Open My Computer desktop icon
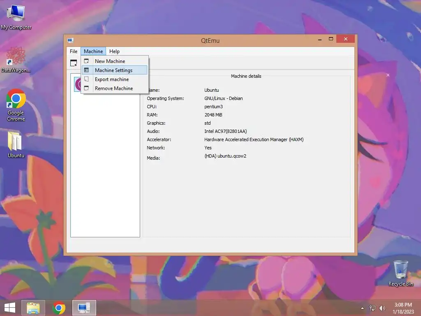Image resolution: width=421 pixels, height=316 pixels. [x=16, y=17]
